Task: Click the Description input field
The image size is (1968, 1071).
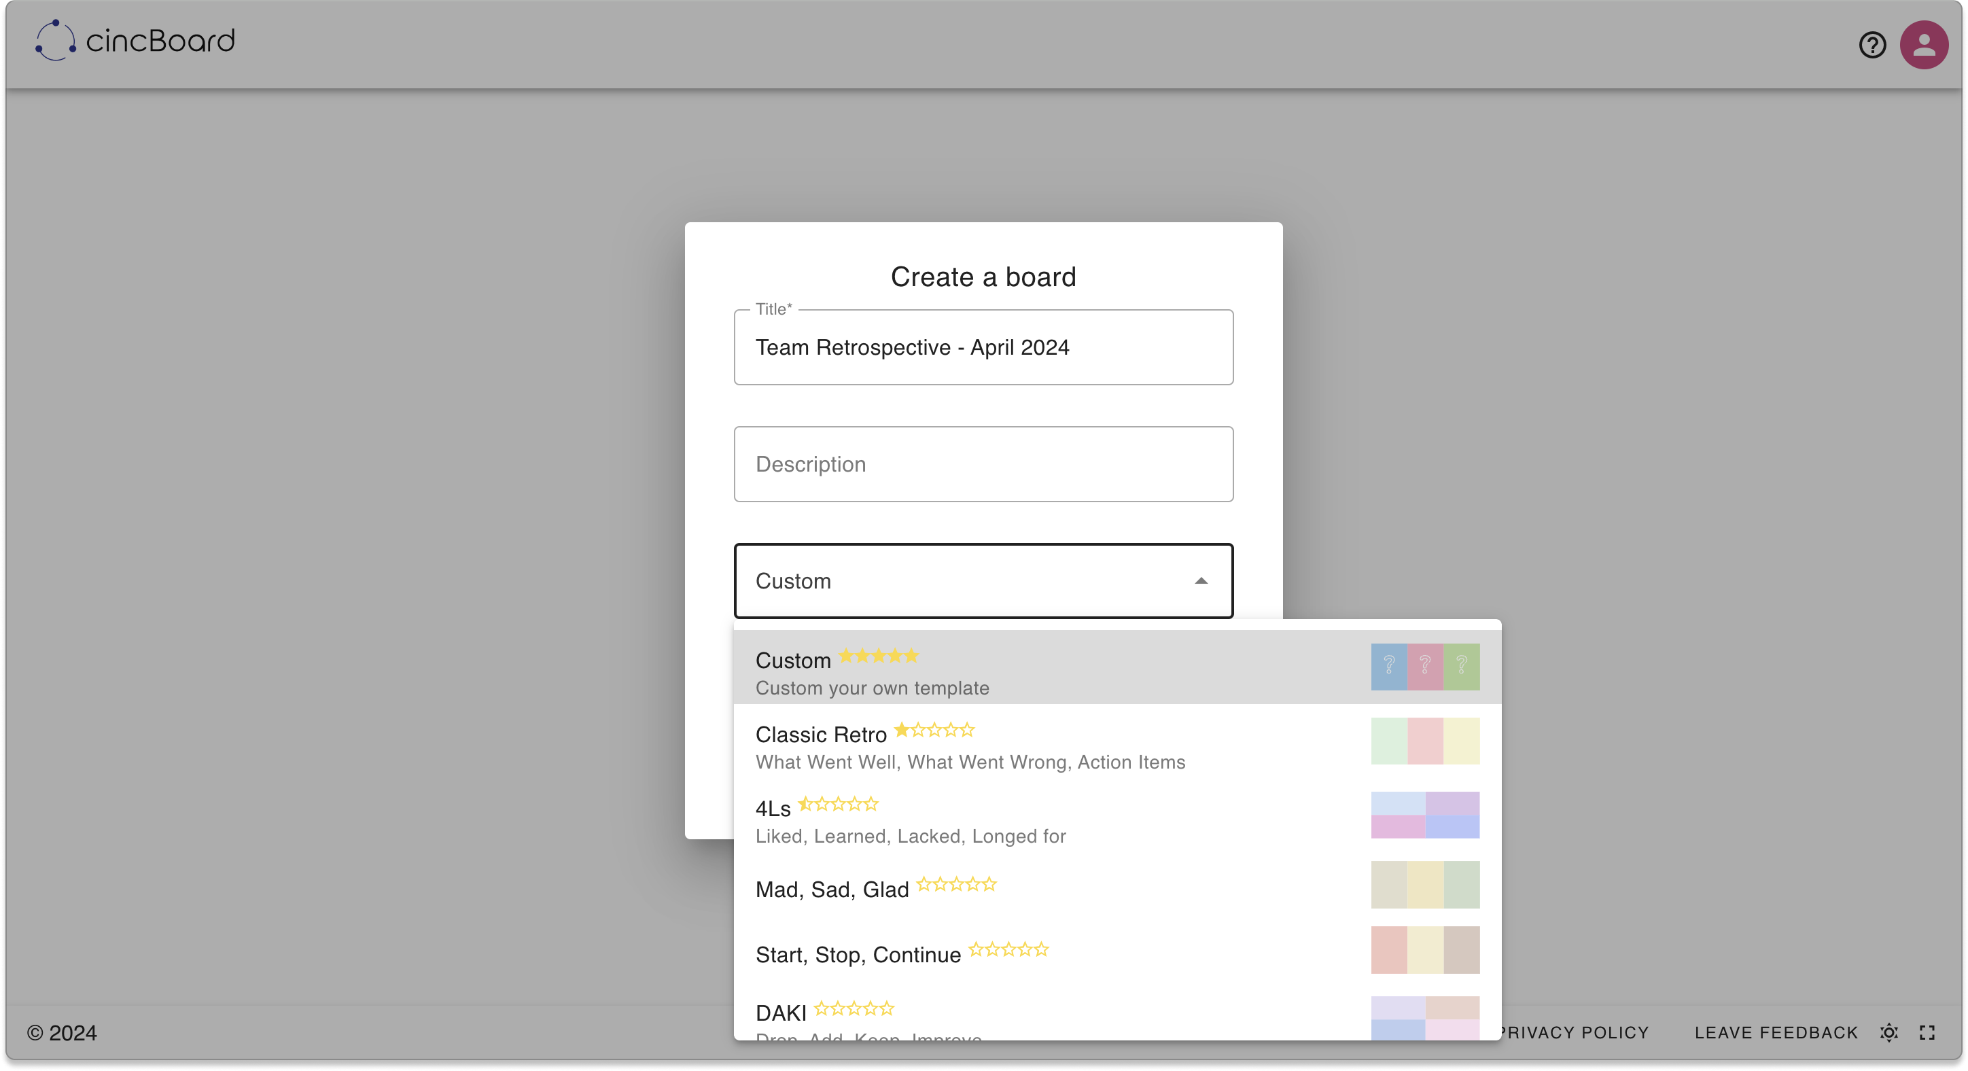Action: tap(983, 464)
